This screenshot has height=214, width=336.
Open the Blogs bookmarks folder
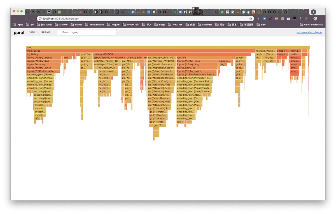[160, 25]
